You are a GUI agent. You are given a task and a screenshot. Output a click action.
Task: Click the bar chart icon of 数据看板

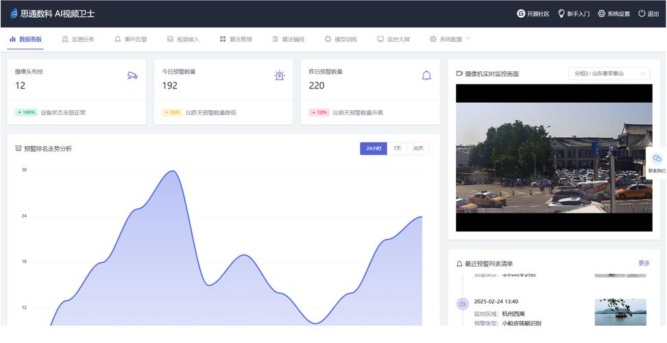coord(12,39)
